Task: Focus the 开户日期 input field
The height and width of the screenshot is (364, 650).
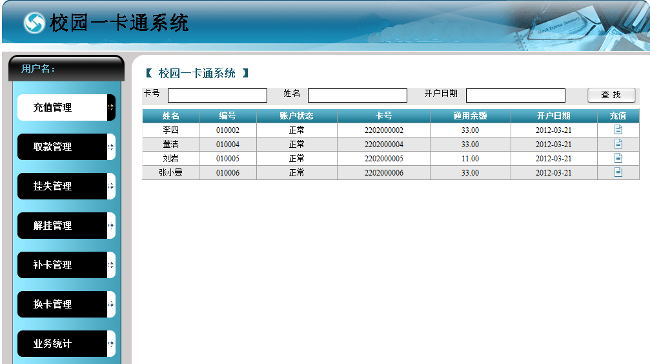Action: coord(515,96)
